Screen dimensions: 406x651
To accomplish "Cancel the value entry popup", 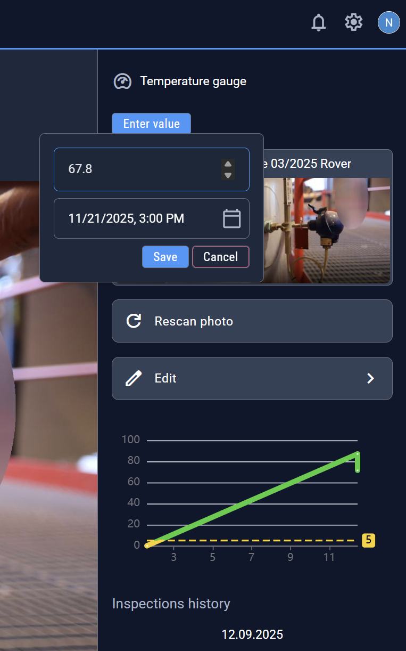I will 221,257.
